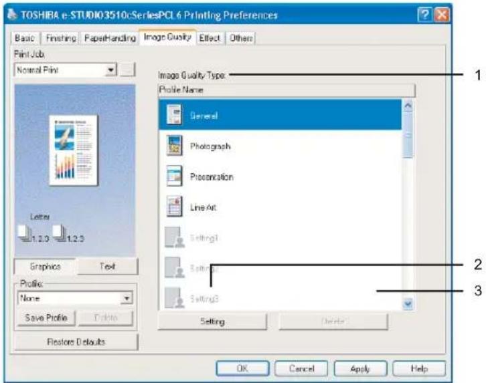Image resolution: width=486 pixels, height=383 pixels.
Task: Select the General list entry text
Action: click(204, 116)
